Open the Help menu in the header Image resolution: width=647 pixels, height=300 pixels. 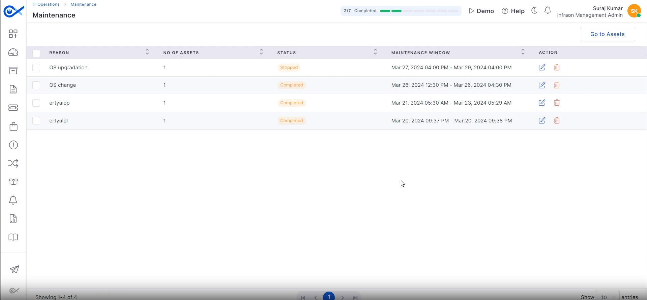tap(513, 11)
